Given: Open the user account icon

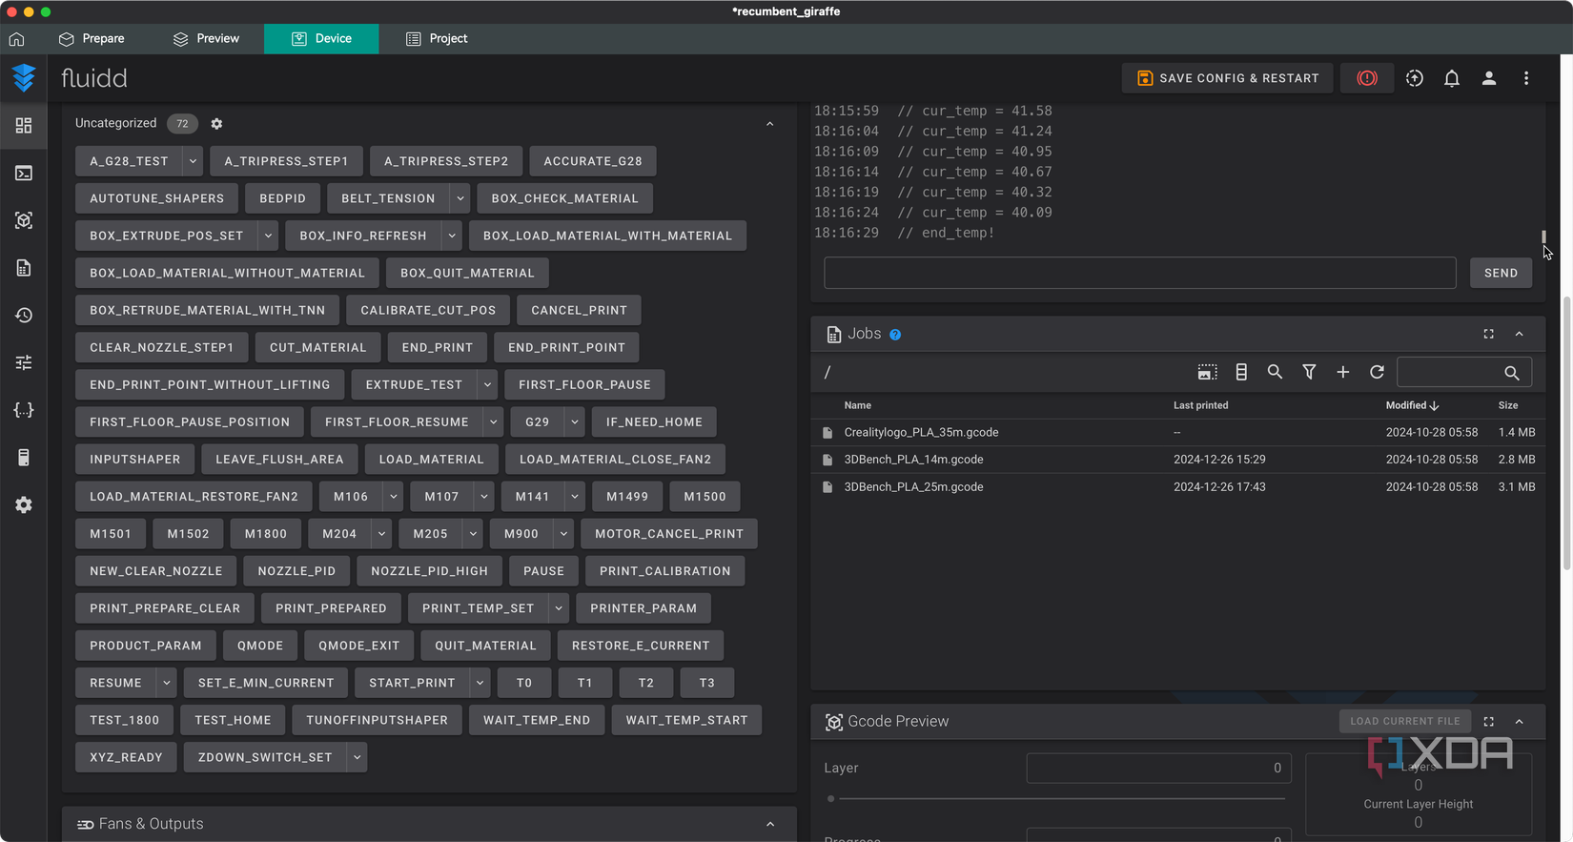Looking at the screenshot, I should (1489, 78).
